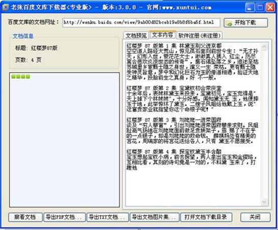Click the 文档信息 group label

(x=23, y=36)
